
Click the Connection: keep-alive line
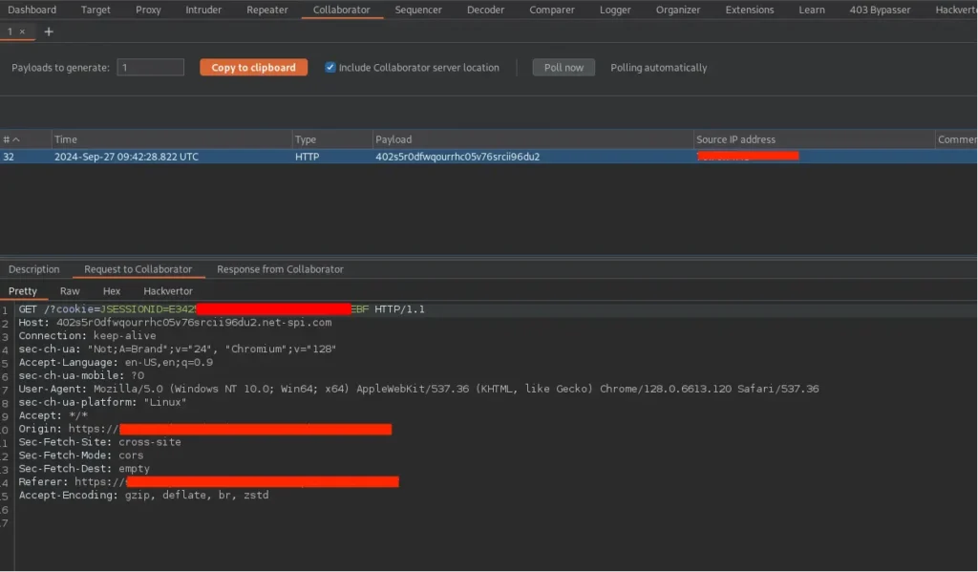click(87, 335)
